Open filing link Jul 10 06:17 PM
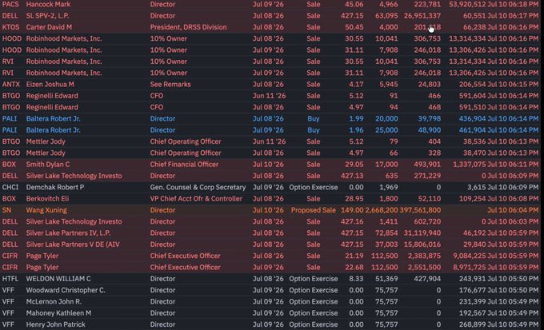Viewport: 544px width, 330px height. tap(513, 16)
